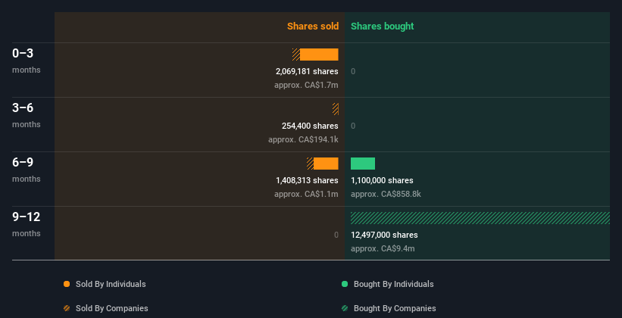The height and width of the screenshot is (318, 622).
Task: Click the green Bought By Individuals legend dot
Action: click(345, 284)
